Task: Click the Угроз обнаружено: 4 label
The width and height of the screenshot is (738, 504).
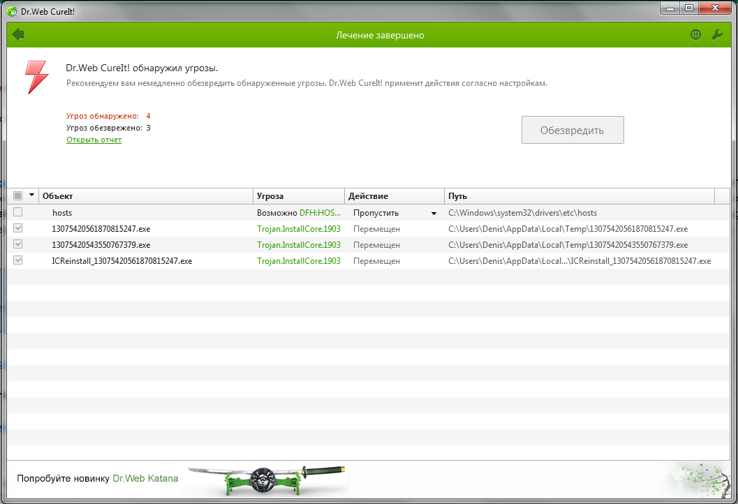Action: click(x=108, y=117)
